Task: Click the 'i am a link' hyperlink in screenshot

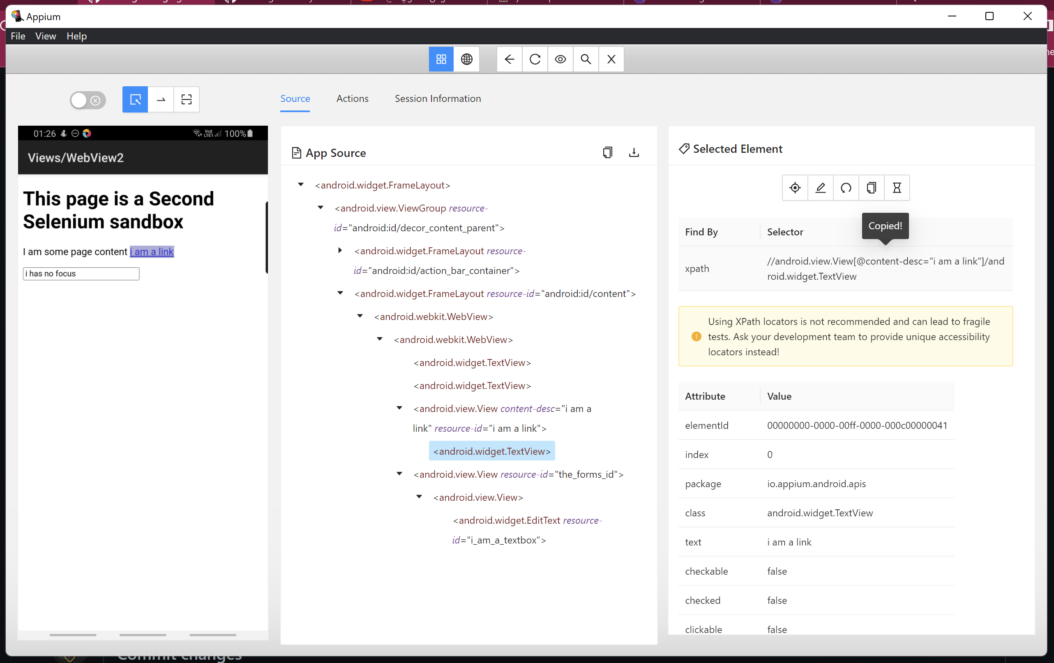Action: 152,252
